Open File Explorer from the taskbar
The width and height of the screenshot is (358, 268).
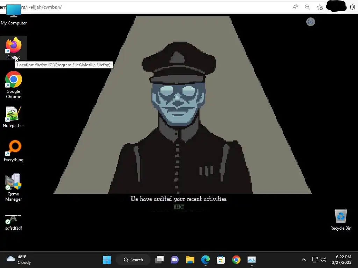tap(190, 260)
